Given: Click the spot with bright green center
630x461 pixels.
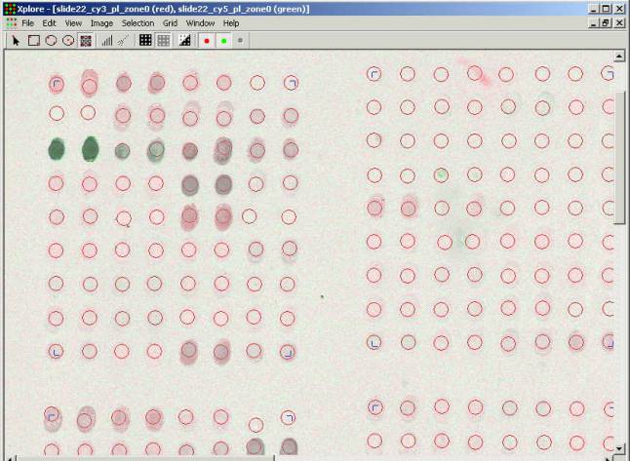Looking at the screenshot, I should click(441, 174).
